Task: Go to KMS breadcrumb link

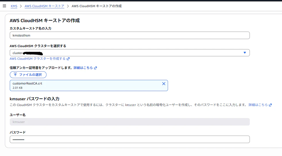Action: coord(14,6)
